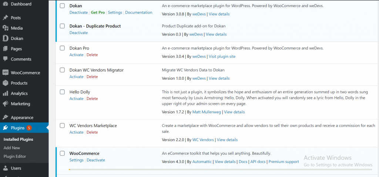Open the WooCommerce sidebar menu
Image resolution: width=379 pixels, height=177 pixels.
pos(26,73)
